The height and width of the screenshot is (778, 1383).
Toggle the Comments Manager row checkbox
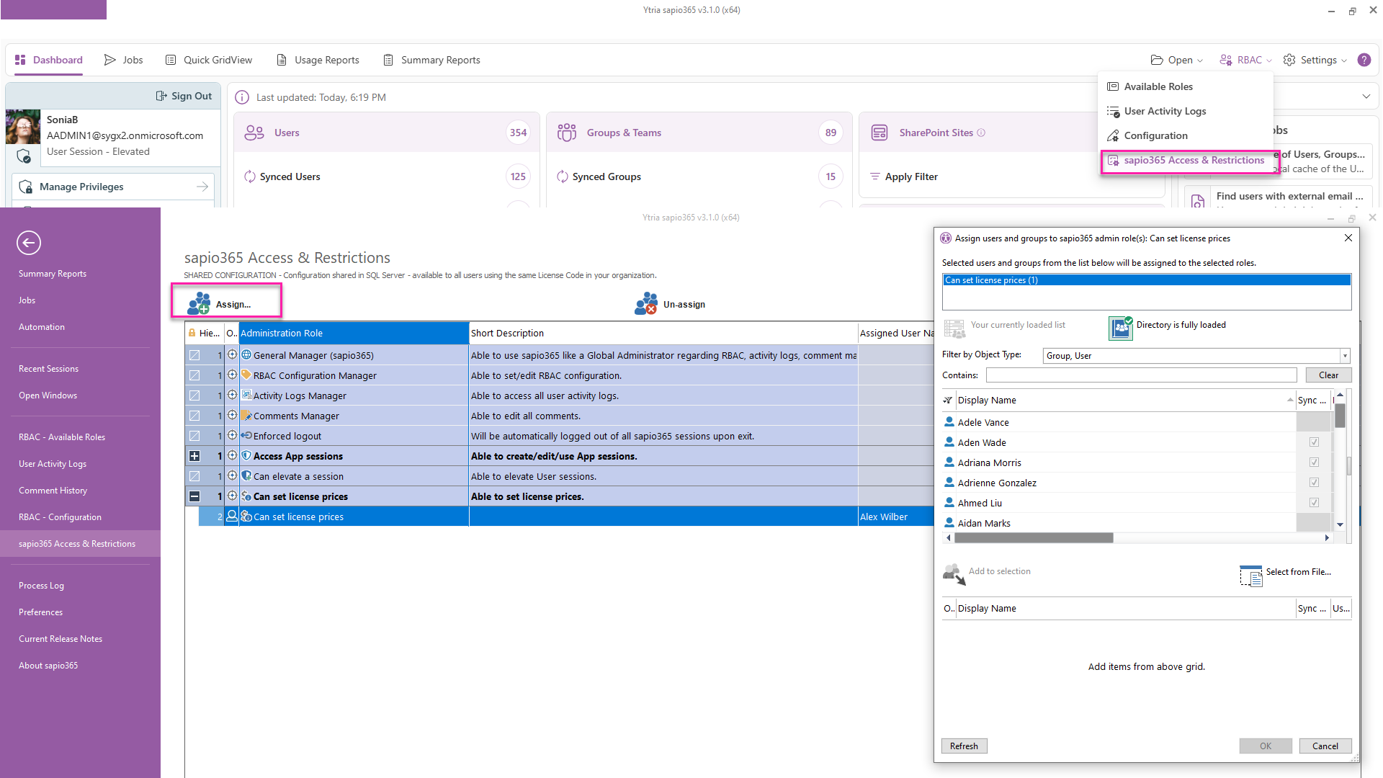click(194, 416)
